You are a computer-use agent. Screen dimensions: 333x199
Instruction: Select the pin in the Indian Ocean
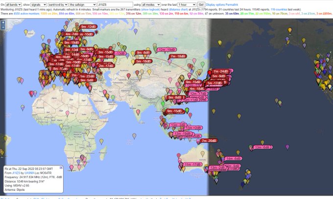pos(134,136)
